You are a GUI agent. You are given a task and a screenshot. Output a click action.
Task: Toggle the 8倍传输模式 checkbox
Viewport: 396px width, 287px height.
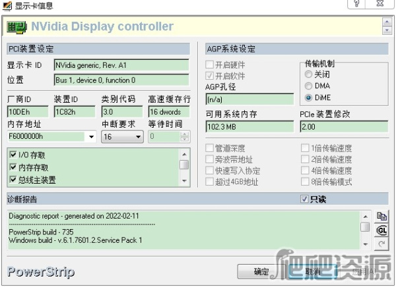point(305,182)
